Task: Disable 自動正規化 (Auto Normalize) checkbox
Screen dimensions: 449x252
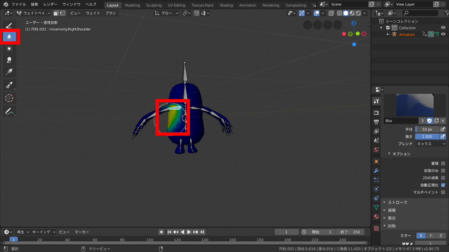Action: (x=443, y=185)
